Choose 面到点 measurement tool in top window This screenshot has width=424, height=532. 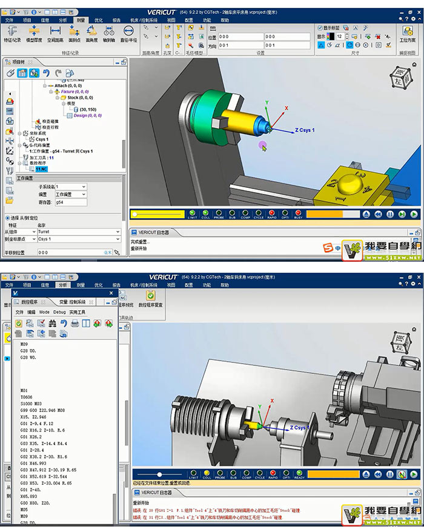pos(75,33)
